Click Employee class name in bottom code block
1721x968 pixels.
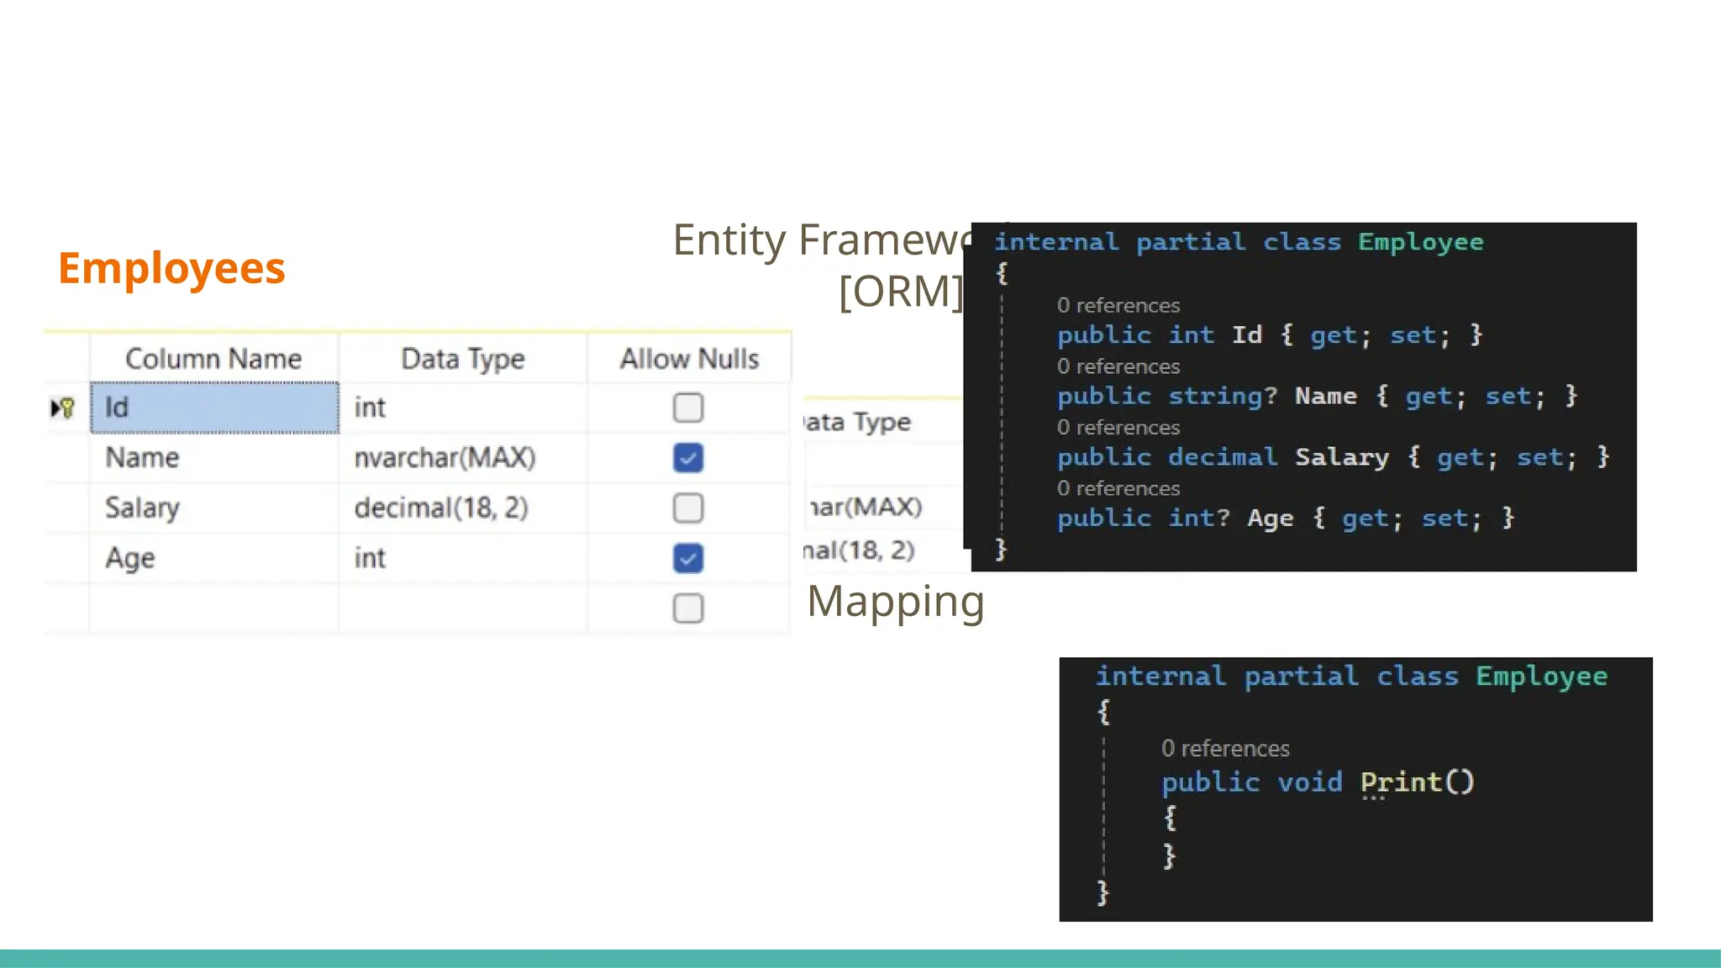[1542, 676]
